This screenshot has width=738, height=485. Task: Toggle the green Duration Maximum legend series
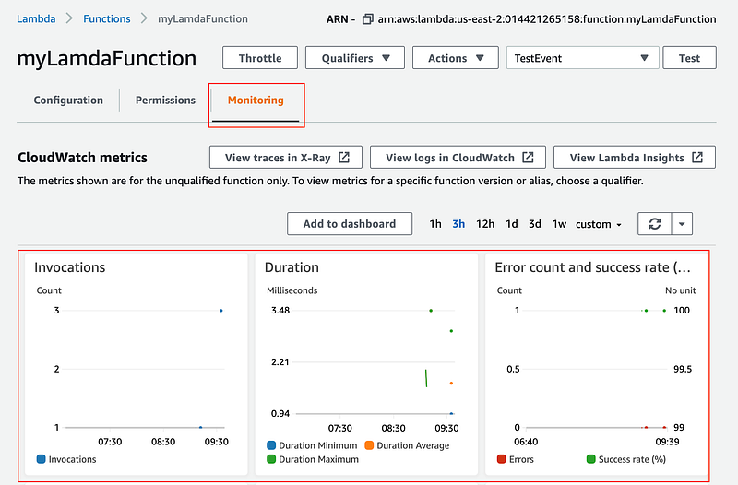(x=313, y=459)
